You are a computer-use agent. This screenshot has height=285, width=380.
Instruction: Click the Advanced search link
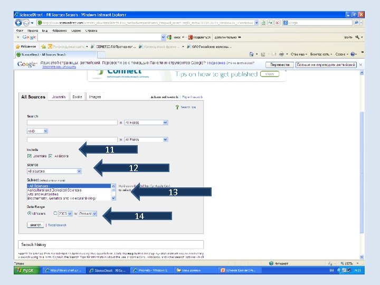pos(164,97)
